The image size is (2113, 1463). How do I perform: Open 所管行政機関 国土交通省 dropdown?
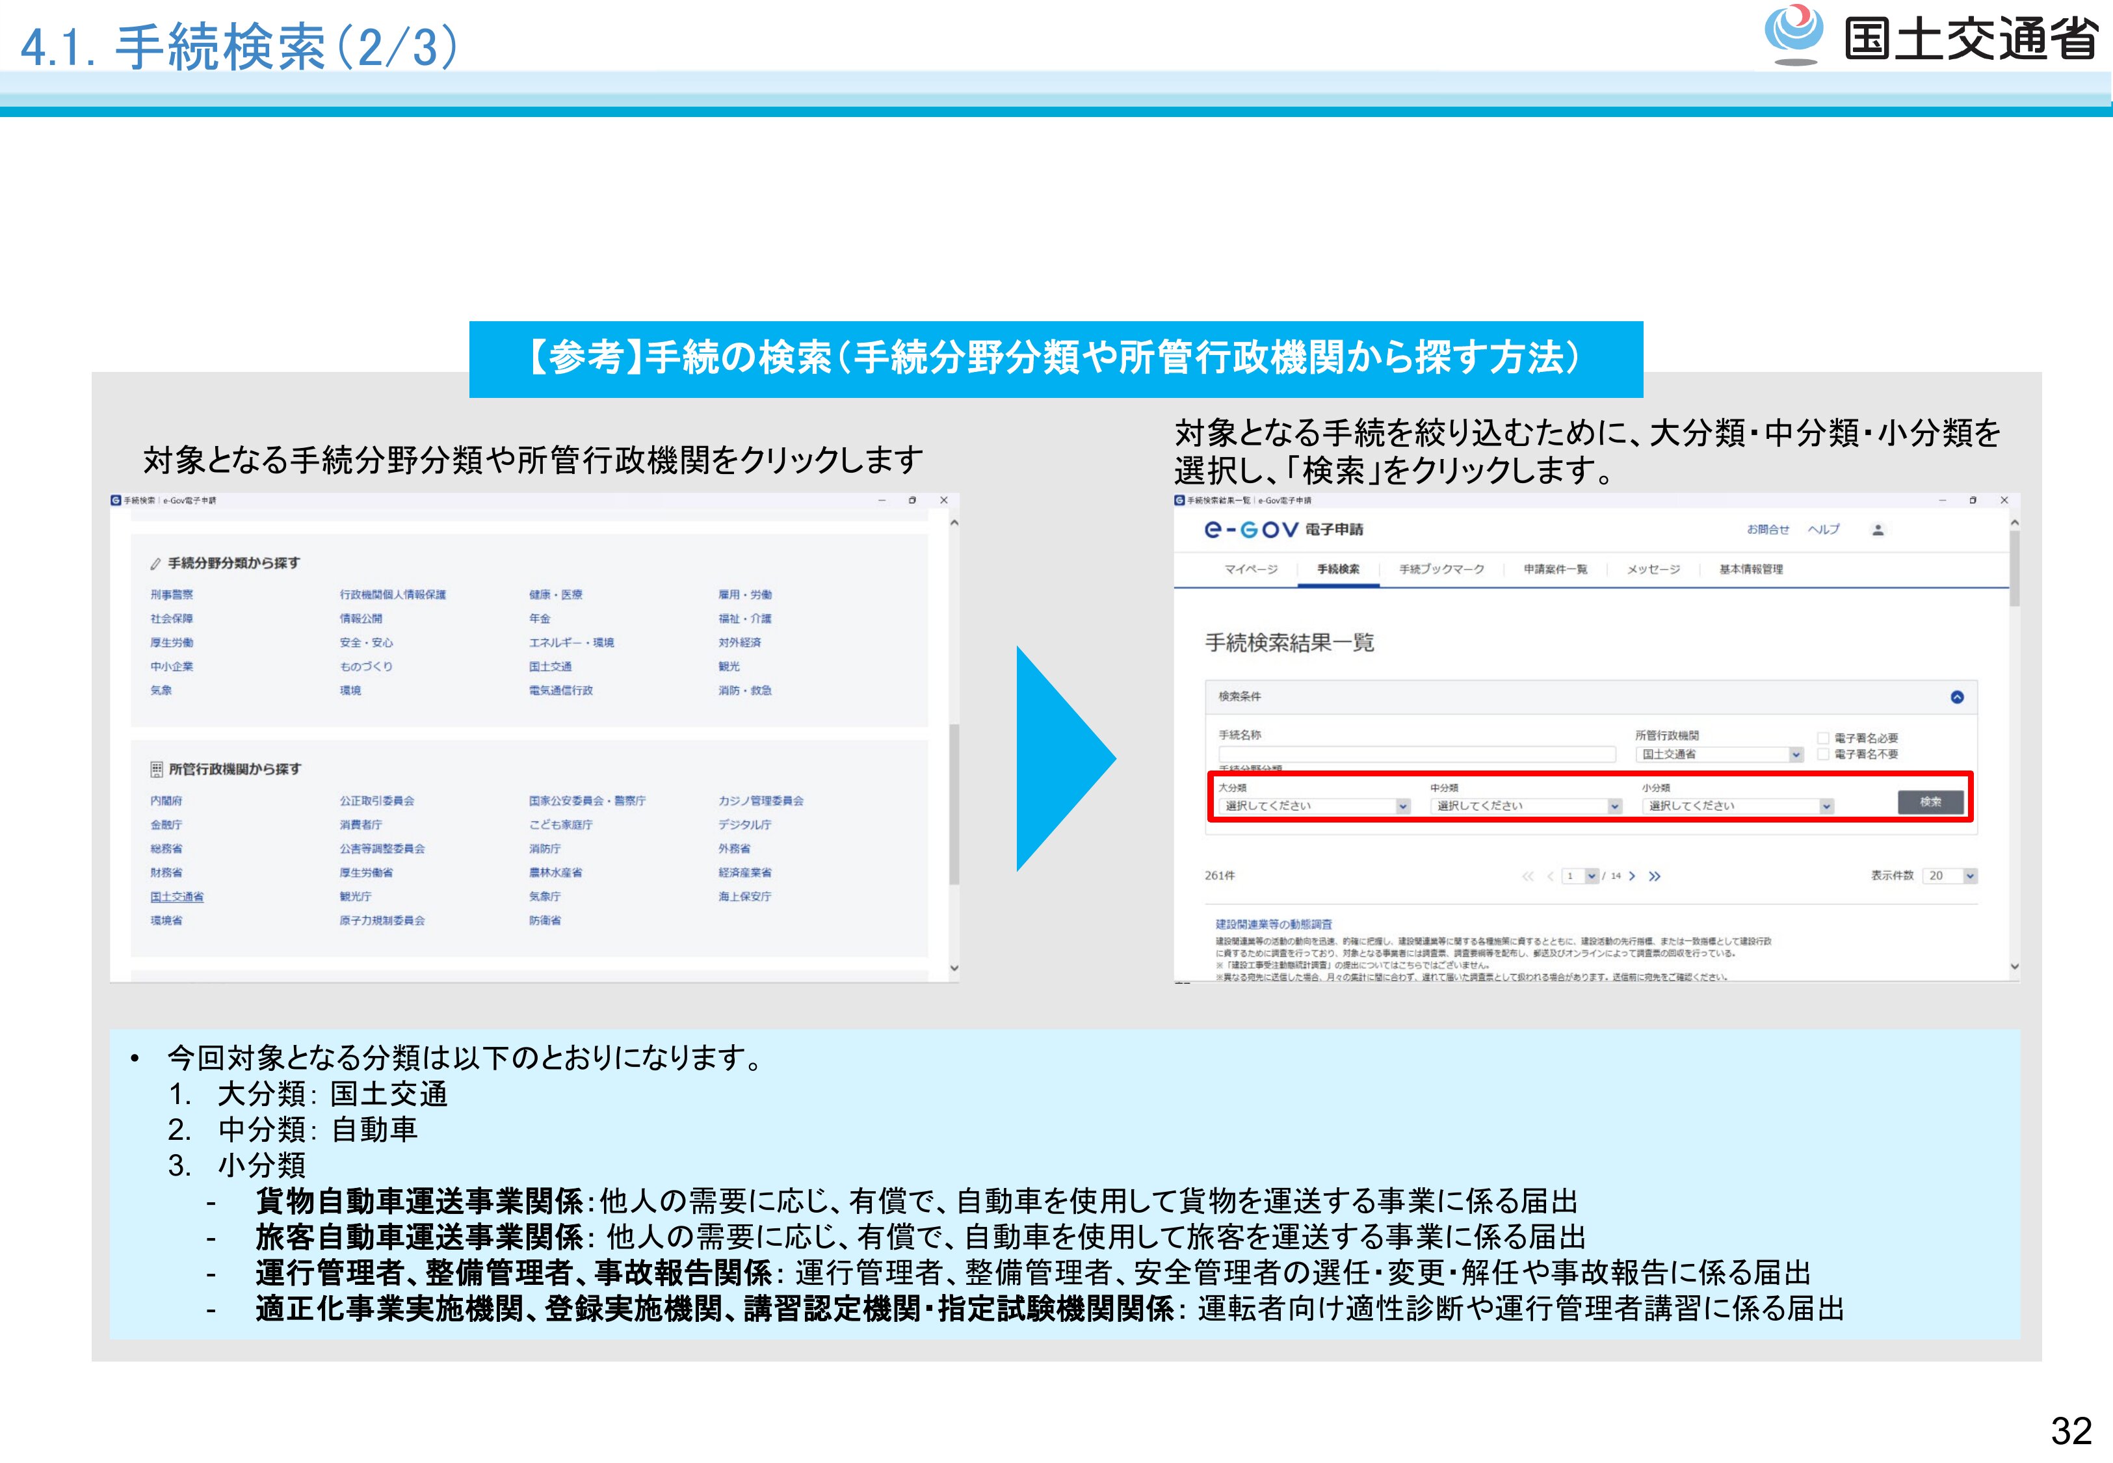[x=1719, y=754]
